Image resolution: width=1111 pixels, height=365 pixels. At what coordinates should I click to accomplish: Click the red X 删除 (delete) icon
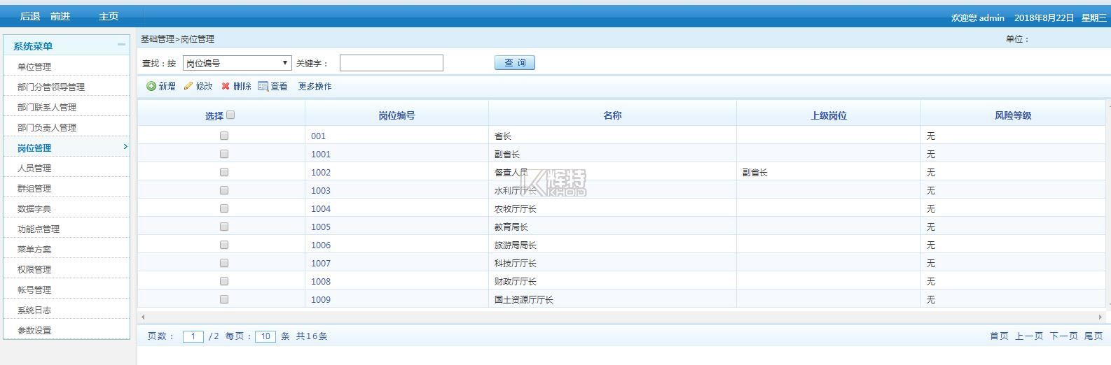click(226, 86)
